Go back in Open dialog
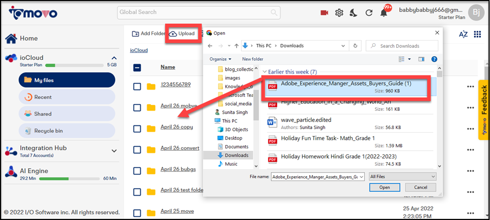Screen dimensions: 490x220 pos(210,45)
